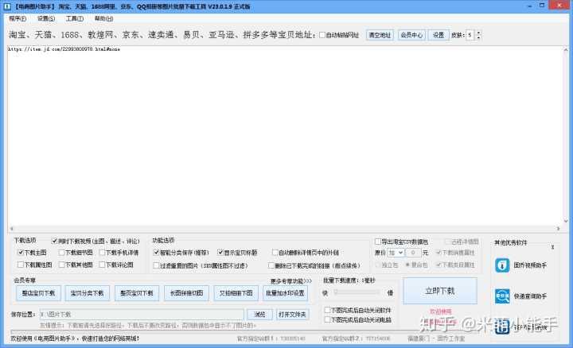The height and width of the screenshot is (348, 573).
Task: Click the horizontal scrollbar left arrow
Action: (x=11, y=229)
